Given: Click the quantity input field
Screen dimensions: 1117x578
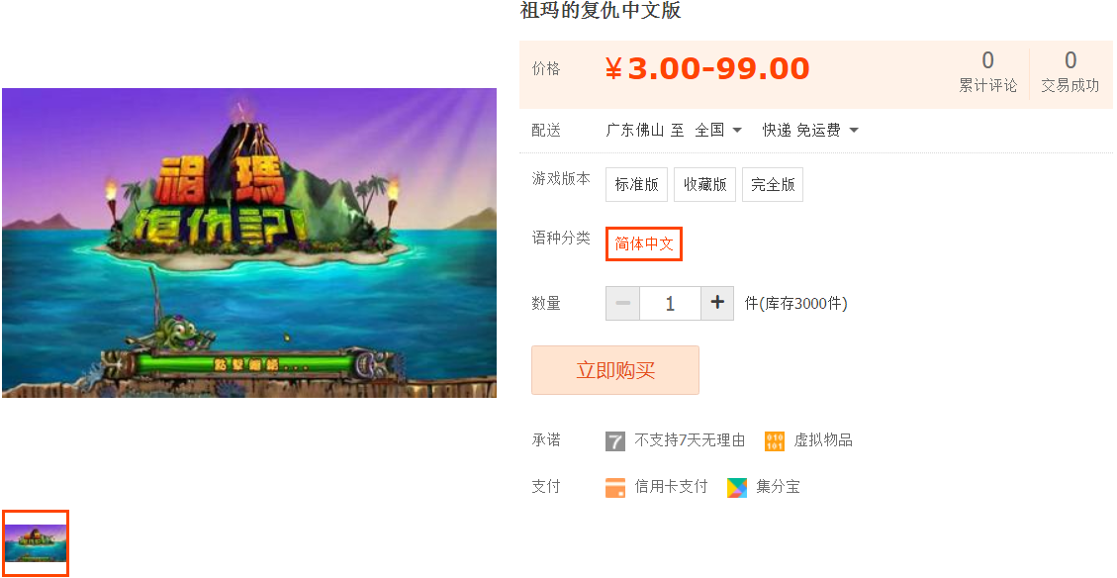Looking at the screenshot, I should click(x=671, y=303).
